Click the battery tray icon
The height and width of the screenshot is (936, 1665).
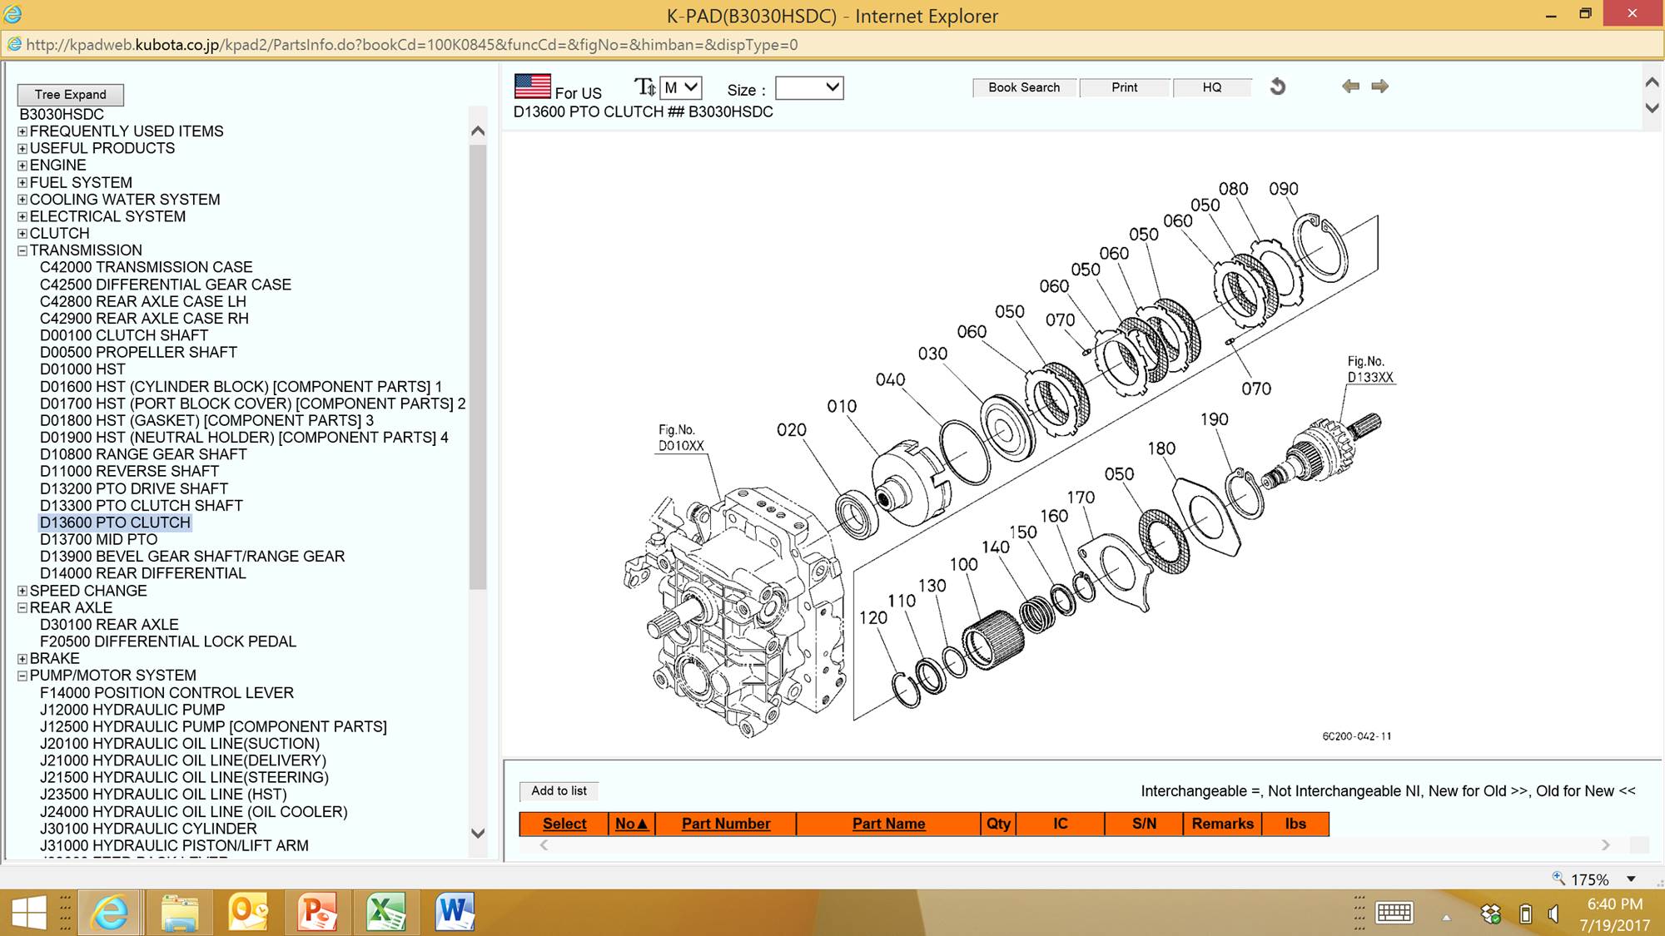(1526, 914)
